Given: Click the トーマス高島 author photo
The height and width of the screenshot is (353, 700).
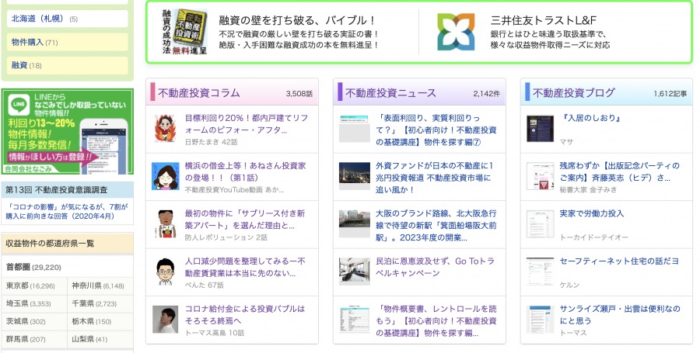Looking at the screenshot, I should click(x=165, y=319).
